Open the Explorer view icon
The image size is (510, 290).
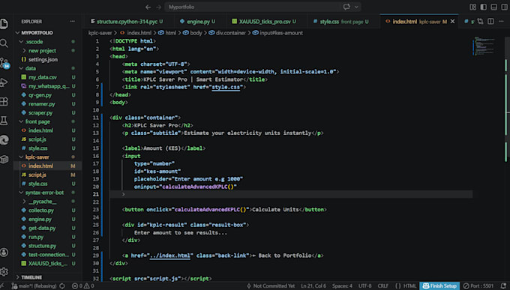coord(4,24)
